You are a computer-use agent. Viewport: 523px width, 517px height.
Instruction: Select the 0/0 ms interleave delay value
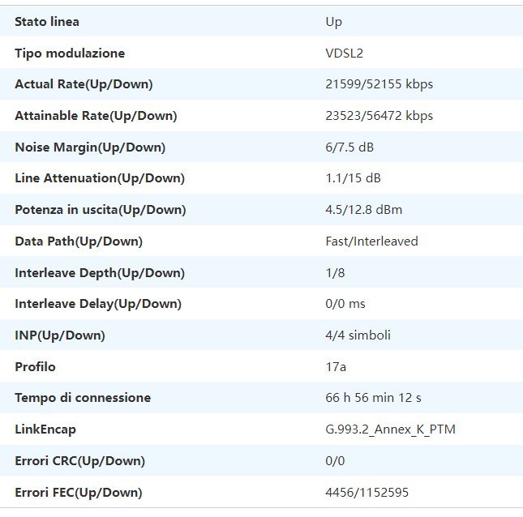click(345, 304)
